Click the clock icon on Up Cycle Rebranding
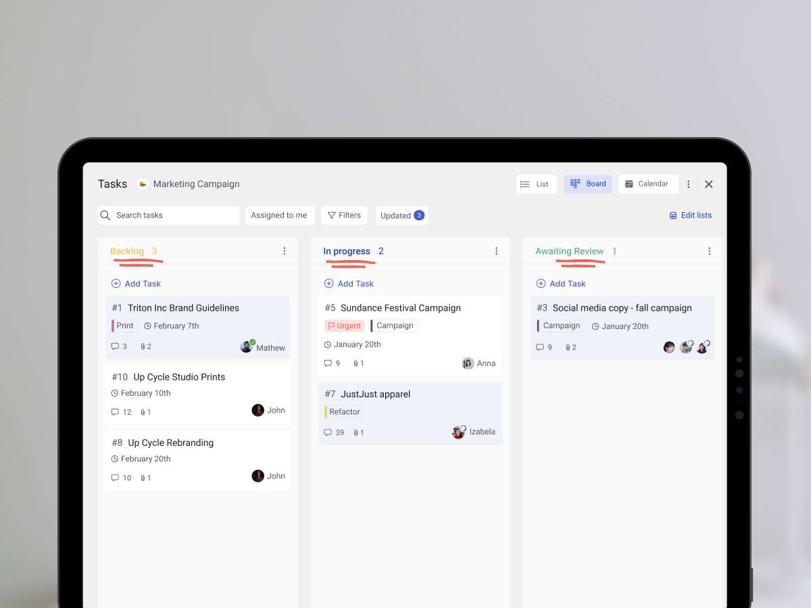Image resolution: width=811 pixels, height=608 pixels. (115, 459)
